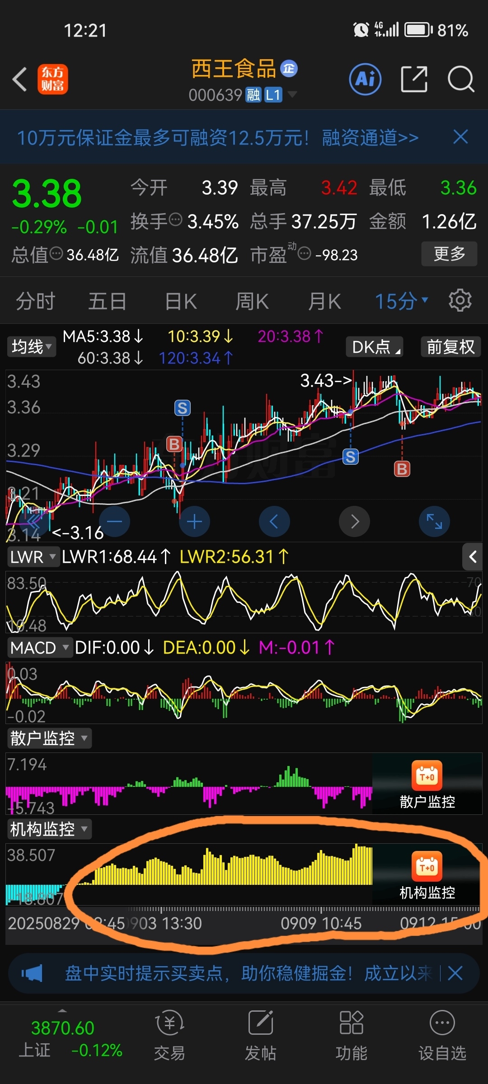Image resolution: width=488 pixels, height=1084 pixels.
Task: Open the 均线 indicator dropdown
Action: 31,347
